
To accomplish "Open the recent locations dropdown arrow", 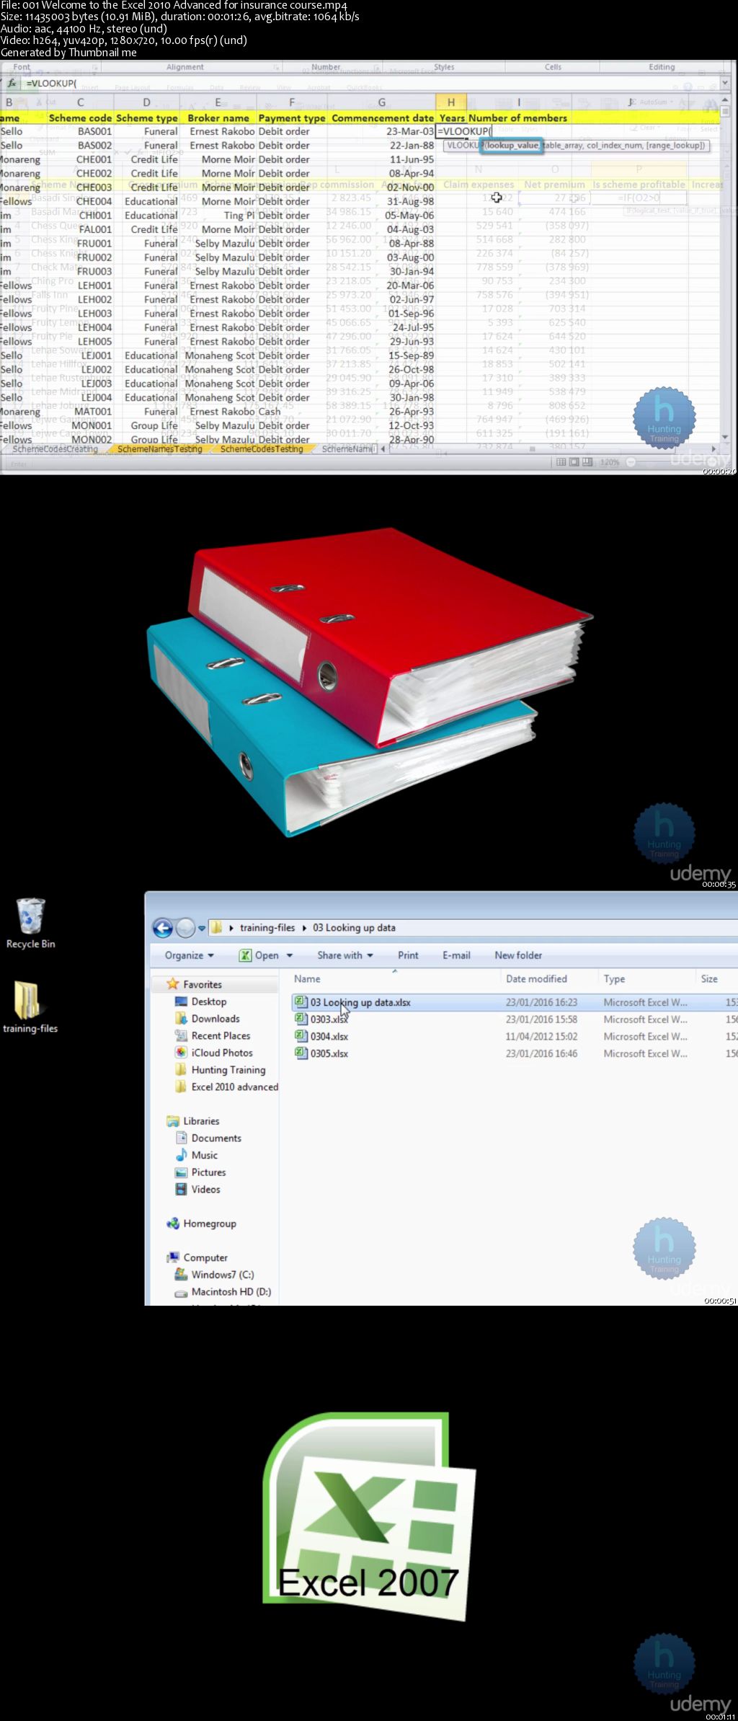I will (x=203, y=928).
